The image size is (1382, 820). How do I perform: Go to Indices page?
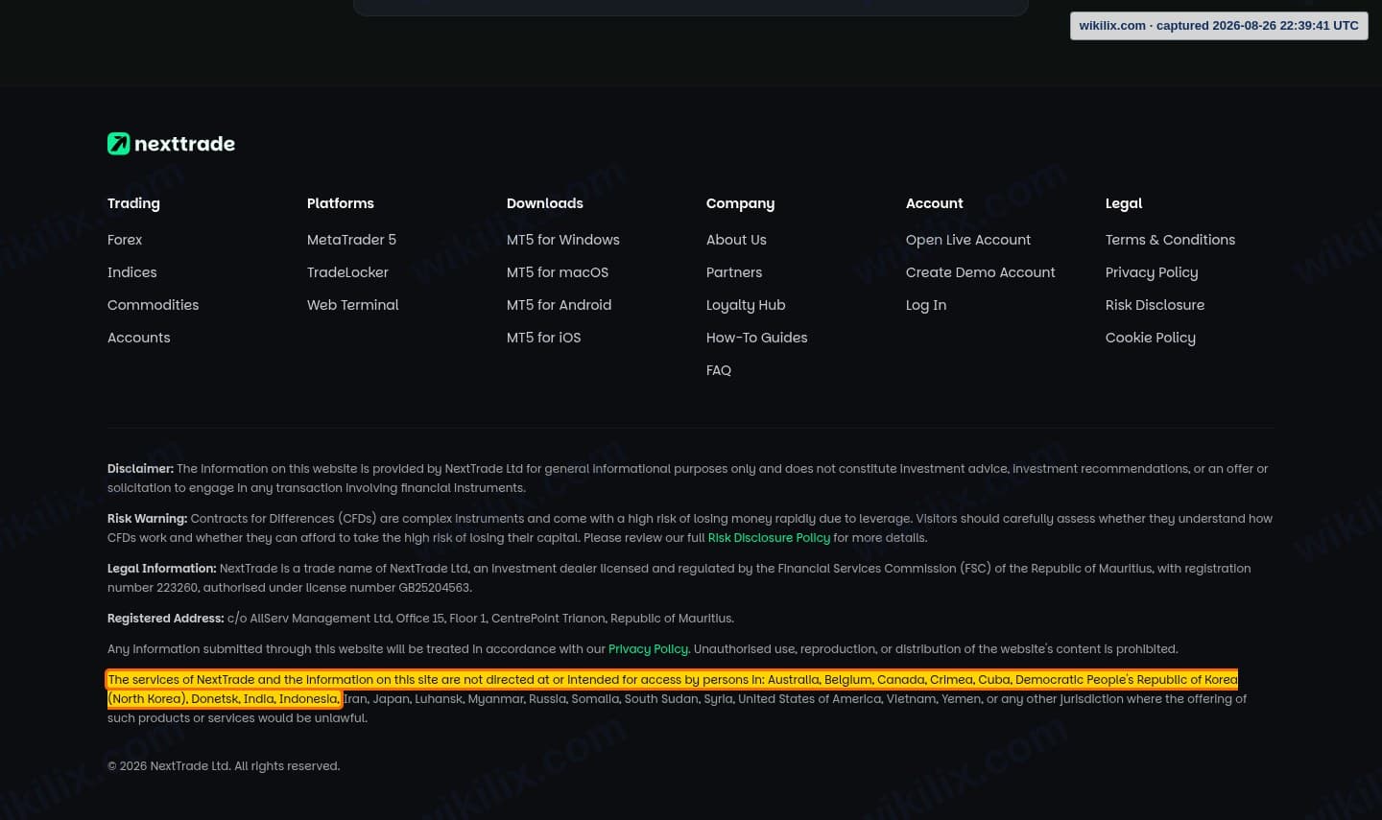(132, 272)
